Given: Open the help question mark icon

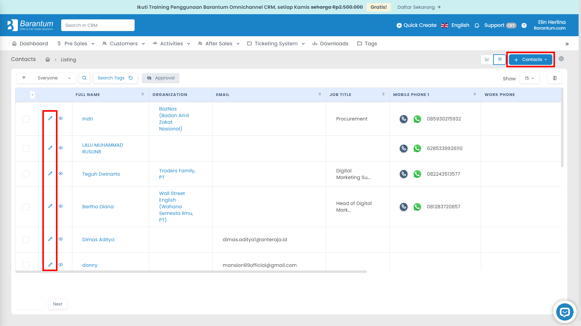Looking at the screenshot, I should [x=524, y=25].
